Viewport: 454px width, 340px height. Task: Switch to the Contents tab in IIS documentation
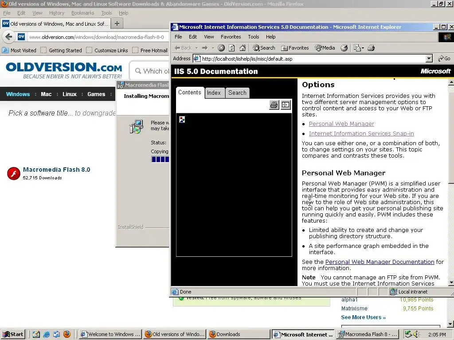coord(190,92)
